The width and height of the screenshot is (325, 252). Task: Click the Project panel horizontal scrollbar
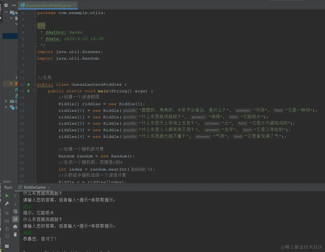point(7,182)
